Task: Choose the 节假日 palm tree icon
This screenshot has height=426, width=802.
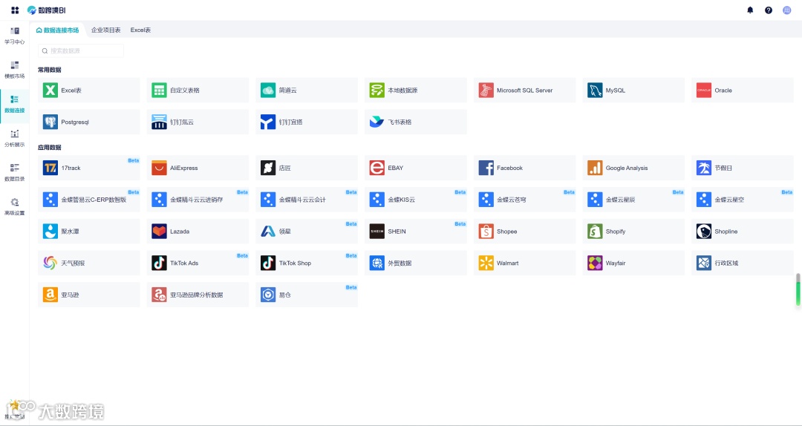Action: point(704,168)
